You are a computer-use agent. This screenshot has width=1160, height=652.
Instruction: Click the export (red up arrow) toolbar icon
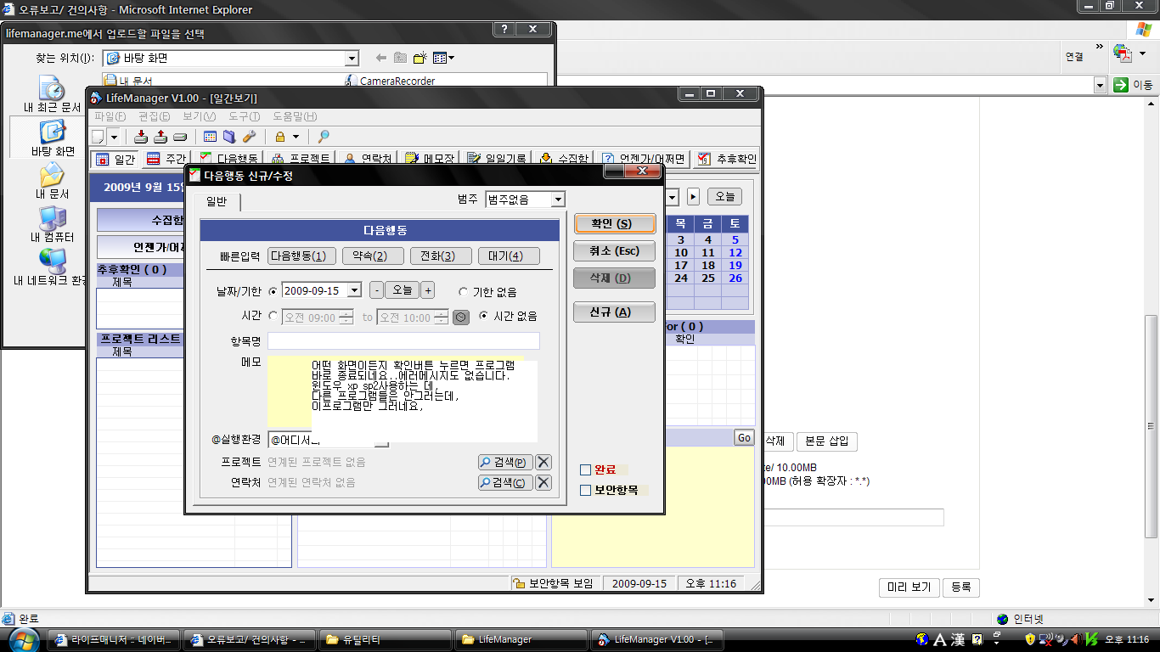coord(160,137)
